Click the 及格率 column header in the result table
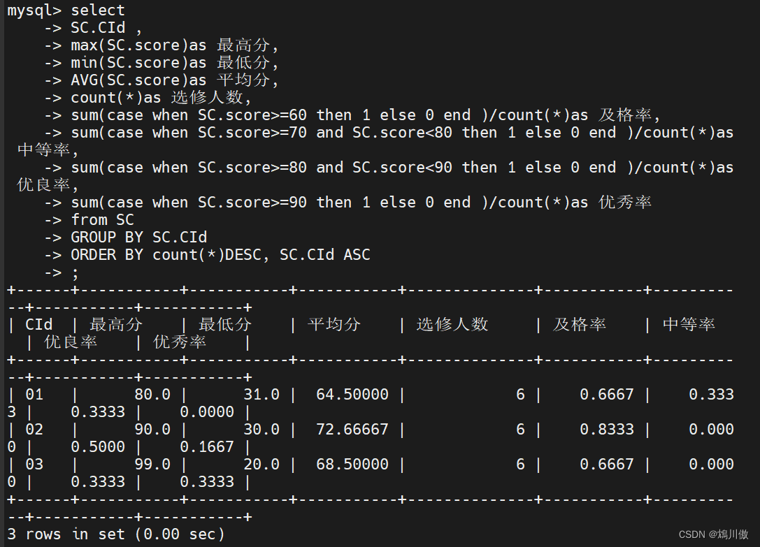This screenshot has width=760, height=547. (x=580, y=325)
